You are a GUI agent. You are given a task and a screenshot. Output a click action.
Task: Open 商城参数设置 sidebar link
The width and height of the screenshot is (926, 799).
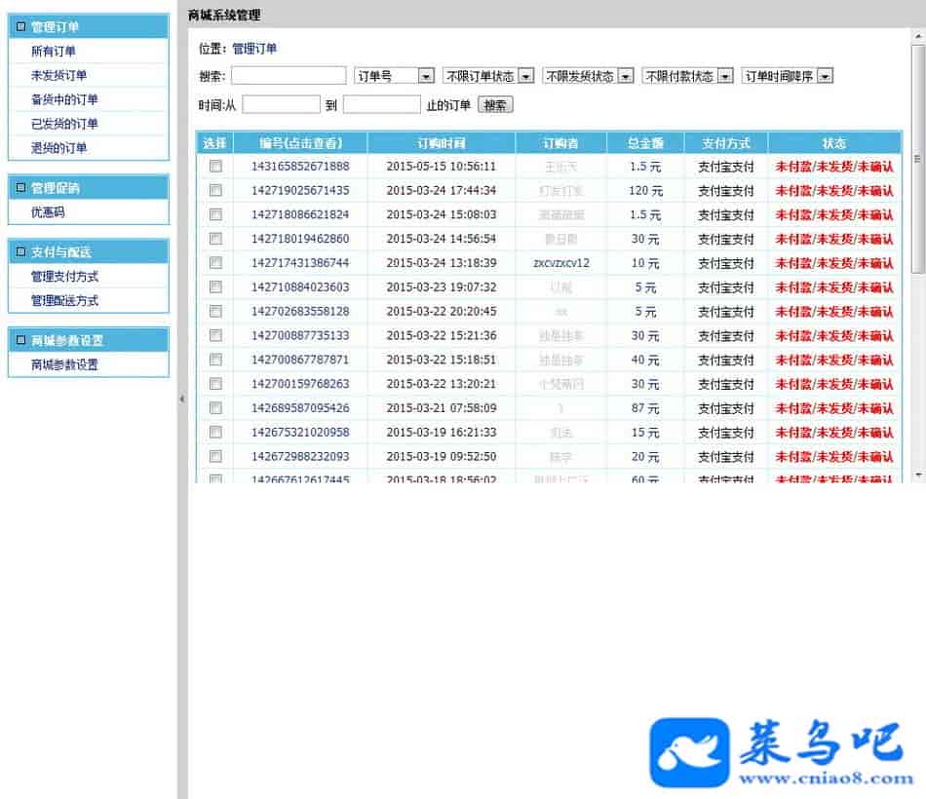tap(64, 365)
